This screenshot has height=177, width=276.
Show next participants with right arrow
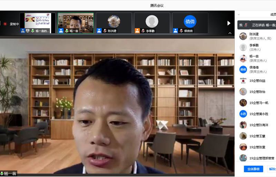[229, 23]
